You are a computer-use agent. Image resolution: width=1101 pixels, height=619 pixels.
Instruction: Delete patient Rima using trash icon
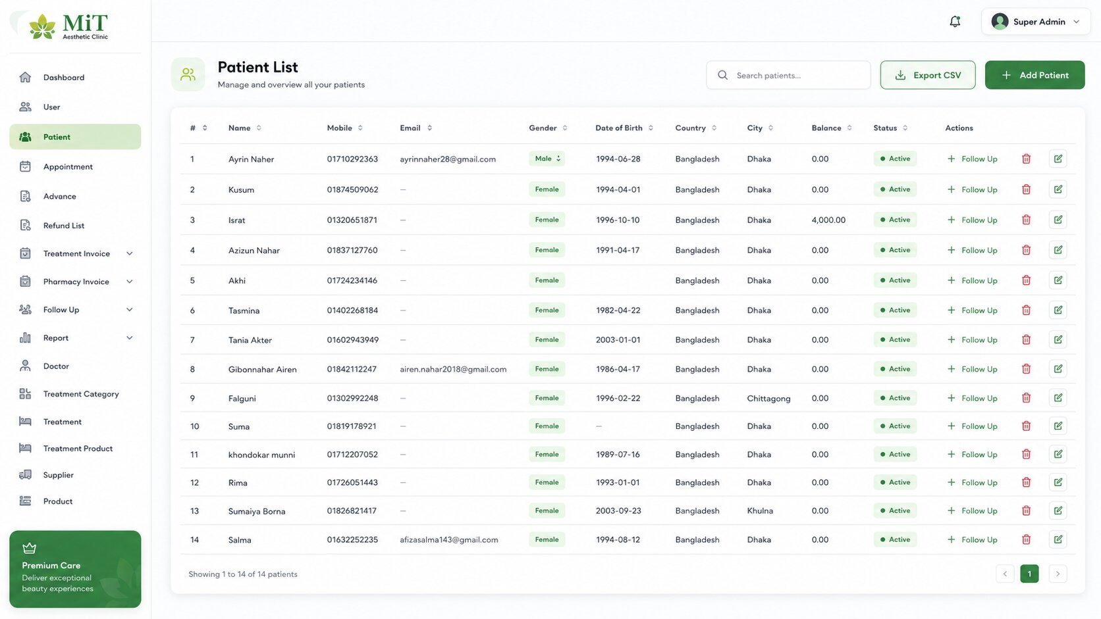coord(1026,482)
